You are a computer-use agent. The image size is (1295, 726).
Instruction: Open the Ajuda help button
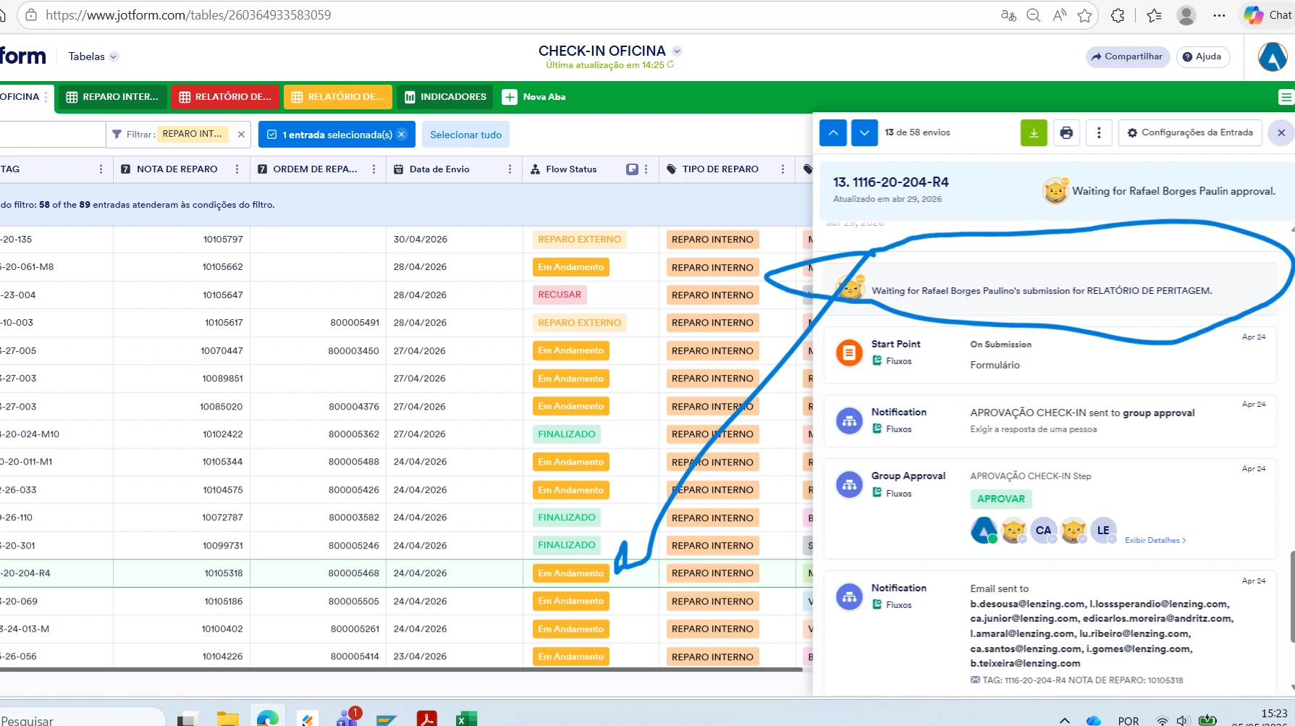[1202, 56]
